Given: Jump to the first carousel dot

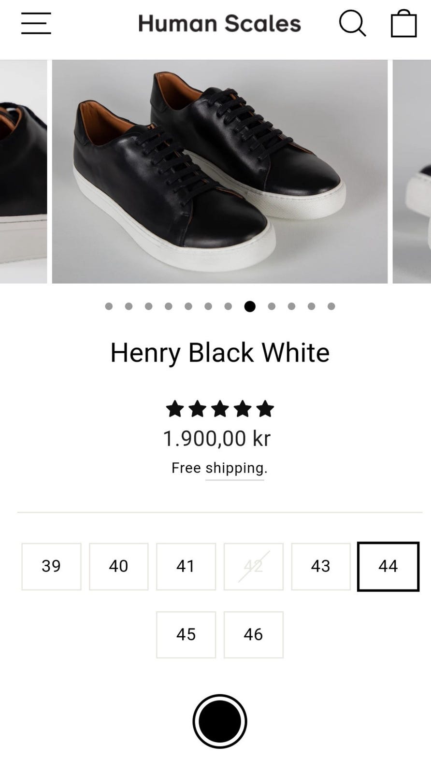Looking at the screenshot, I should point(109,306).
